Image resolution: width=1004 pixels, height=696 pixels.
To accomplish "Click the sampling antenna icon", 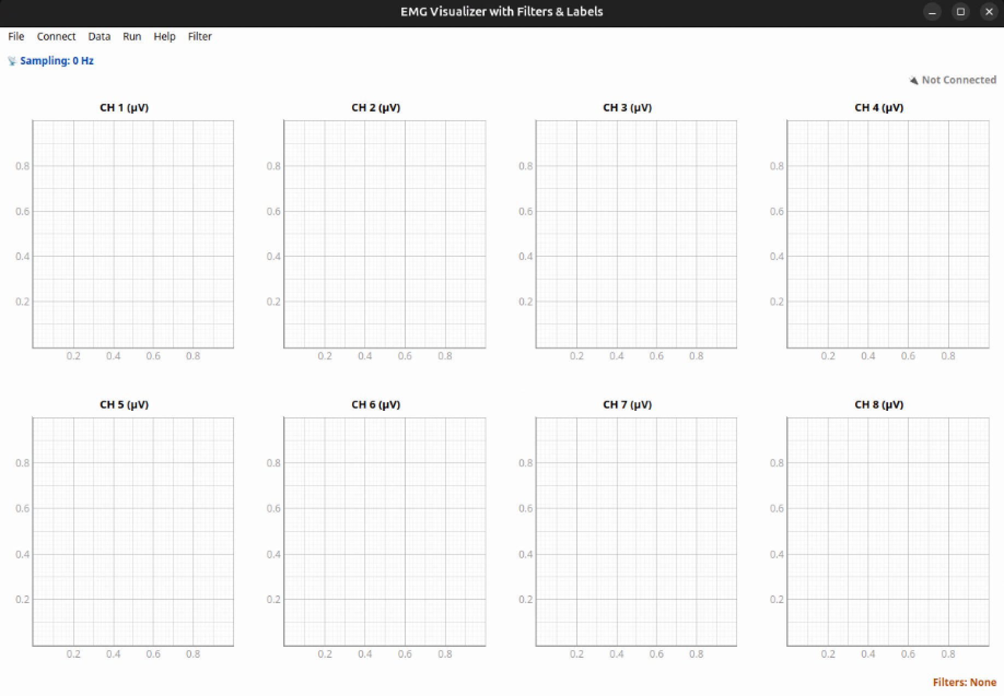I will click(12, 61).
